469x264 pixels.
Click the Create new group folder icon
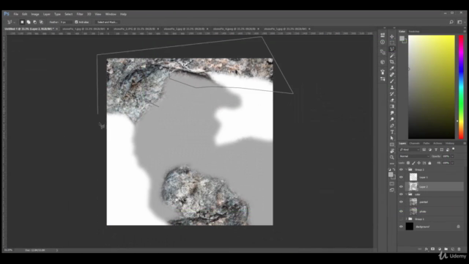(x=446, y=249)
